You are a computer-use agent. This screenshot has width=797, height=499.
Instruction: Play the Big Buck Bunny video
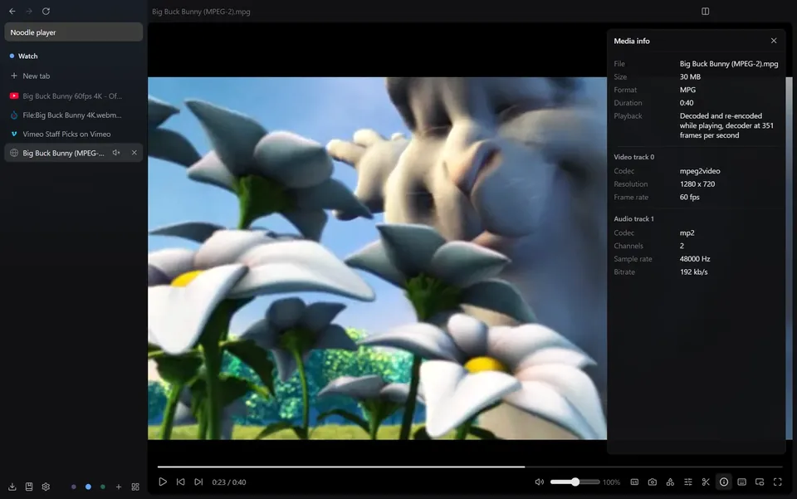pos(163,482)
